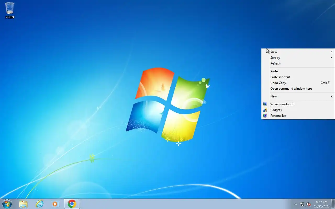
Task: Open the network status tray icon
Action: pos(302,204)
